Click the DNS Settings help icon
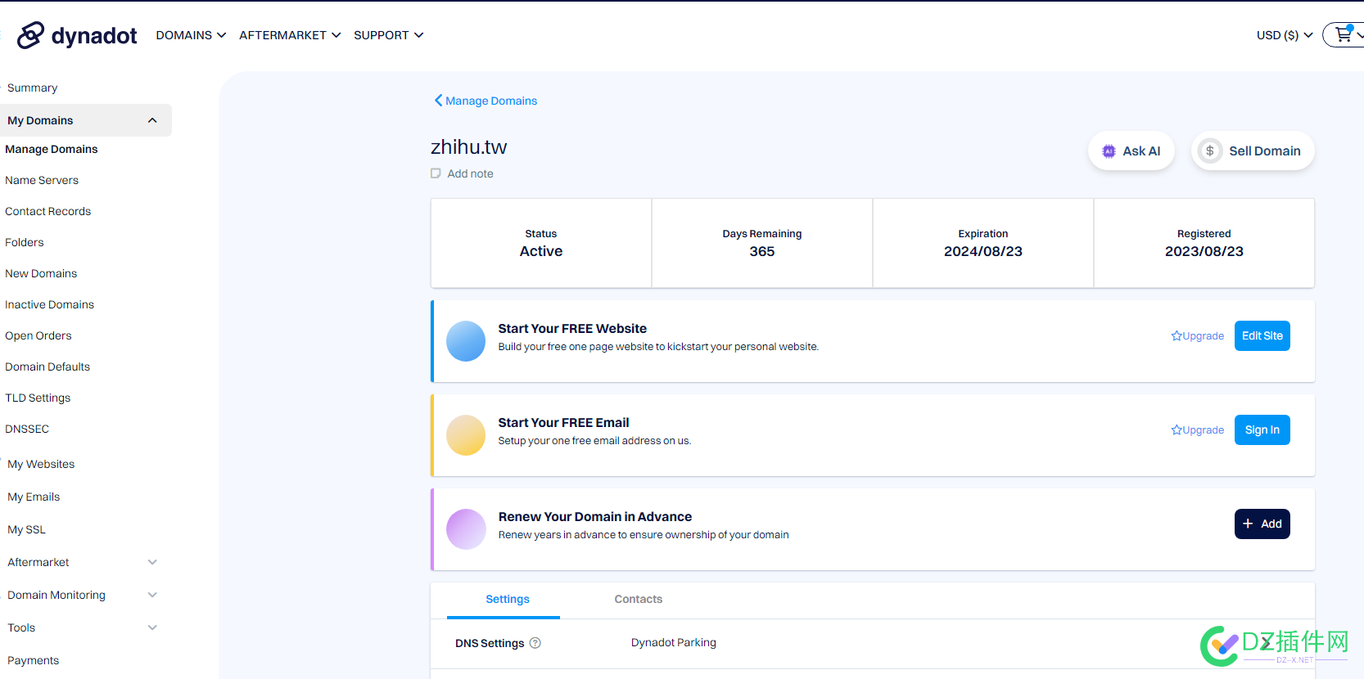The image size is (1364, 679). (535, 643)
